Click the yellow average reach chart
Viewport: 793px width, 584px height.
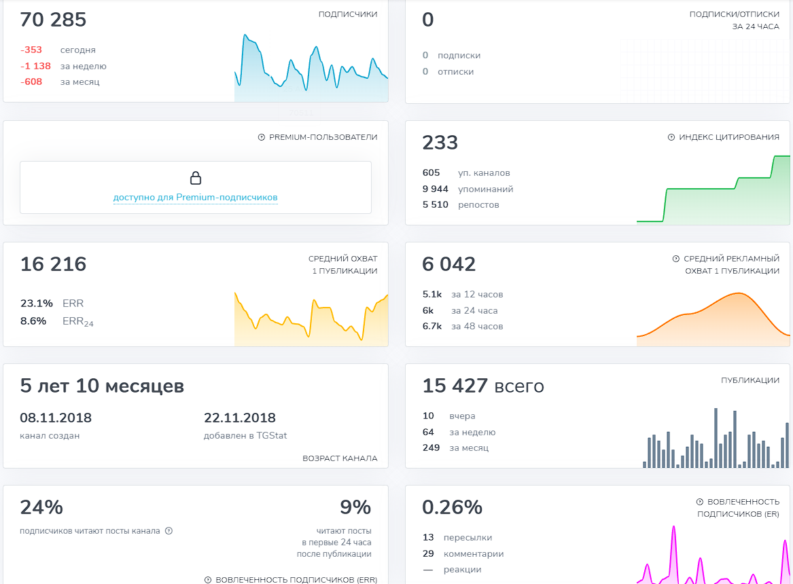click(x=311, y=319)
